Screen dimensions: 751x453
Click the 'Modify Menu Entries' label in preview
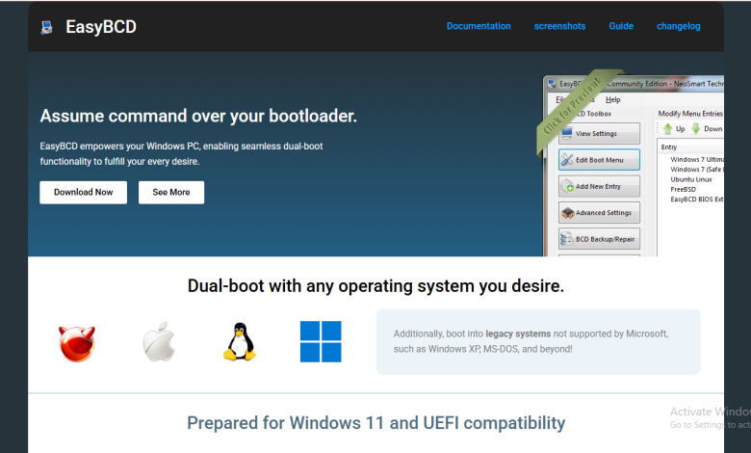pos(690,114)
